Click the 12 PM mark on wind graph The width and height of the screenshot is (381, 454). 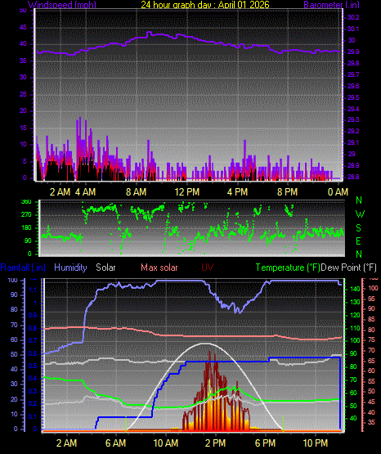tap(187, 192)
